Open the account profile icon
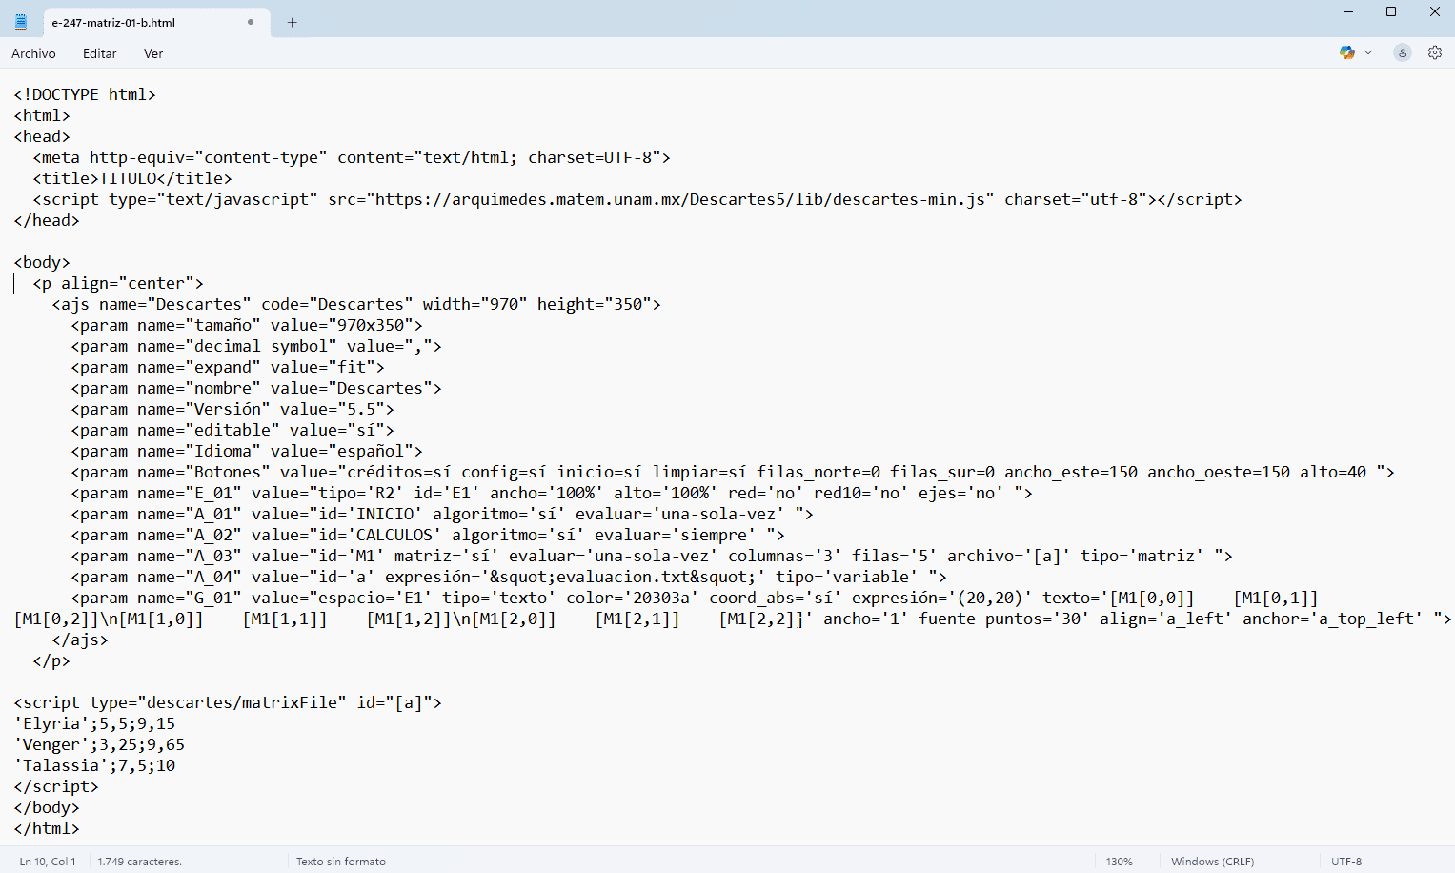Viewport: 1455px width, 873px height. 1402,53
